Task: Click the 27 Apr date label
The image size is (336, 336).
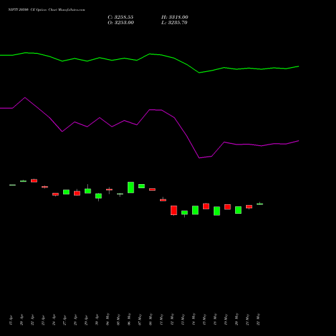Action: pos(65,320)
